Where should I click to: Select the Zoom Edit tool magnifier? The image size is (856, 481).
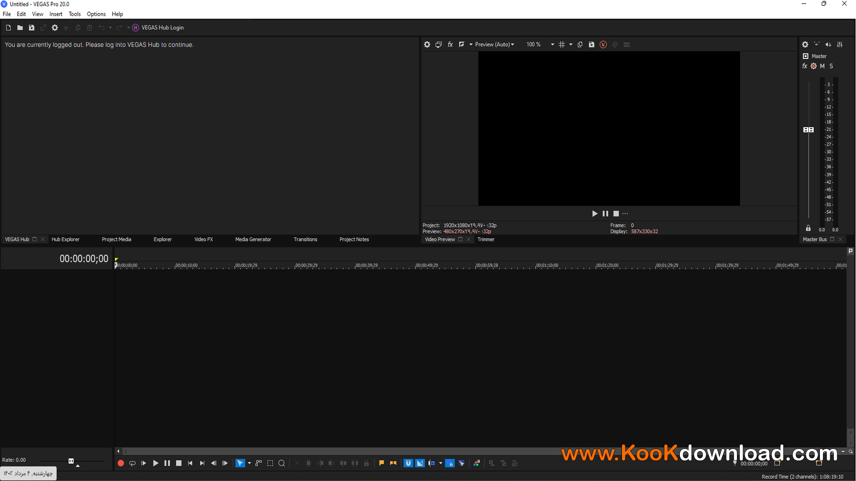[x=282, y=464]
